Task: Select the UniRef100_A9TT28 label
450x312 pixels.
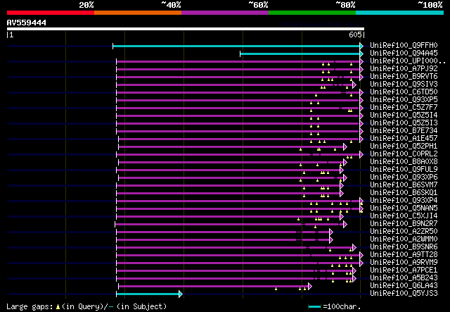Action: [x=404, y=255]
